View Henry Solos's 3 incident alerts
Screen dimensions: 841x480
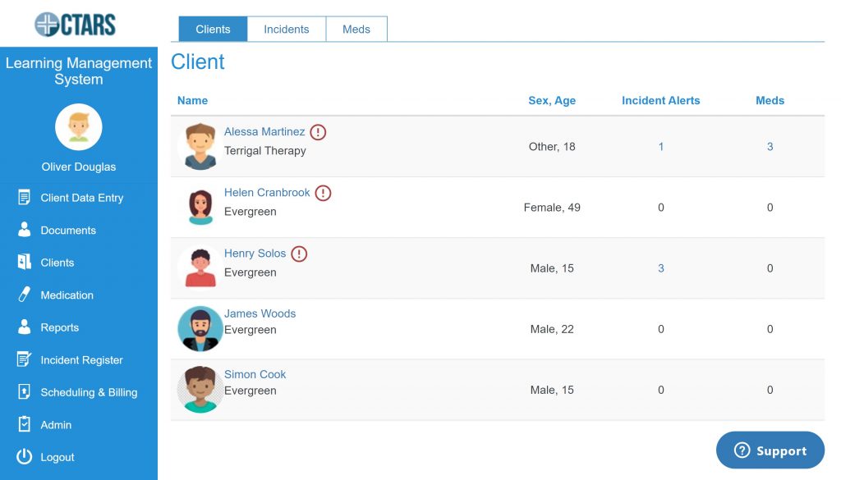click(x=660, y=268)
